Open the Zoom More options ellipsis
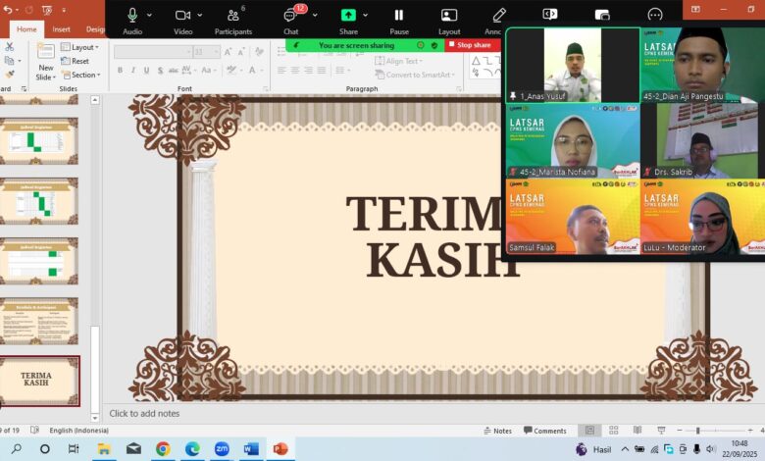This screenshot has height=461, width=765. click(654, 15)
